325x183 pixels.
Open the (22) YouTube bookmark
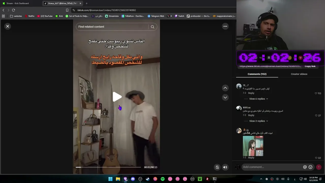pos(45,16)
